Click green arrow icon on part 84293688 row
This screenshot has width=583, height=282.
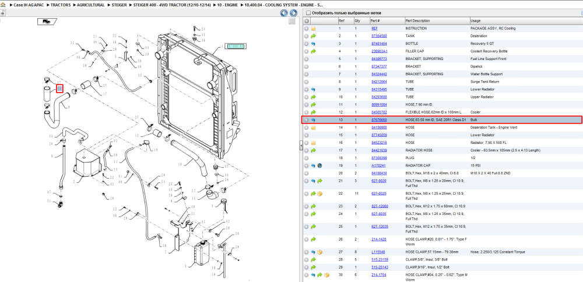click(313, 97)
